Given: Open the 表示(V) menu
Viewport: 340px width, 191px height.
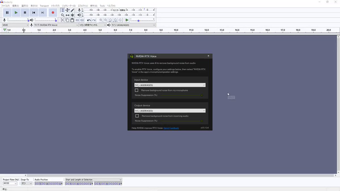Looking at the screenshot, I should point(34,6).
